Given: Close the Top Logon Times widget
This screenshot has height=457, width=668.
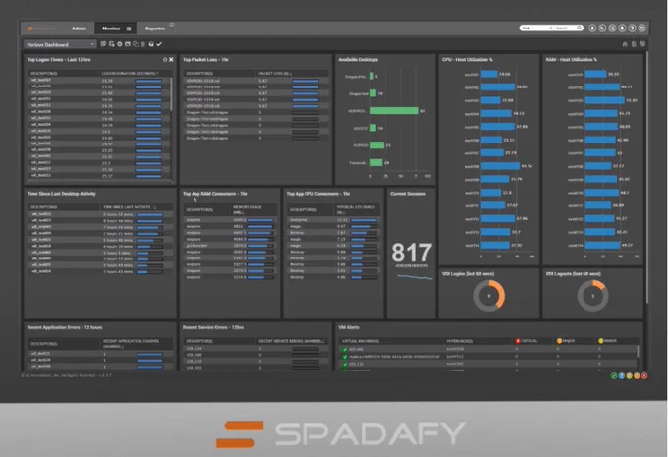Looking at the screenshot, I should 171,60.
